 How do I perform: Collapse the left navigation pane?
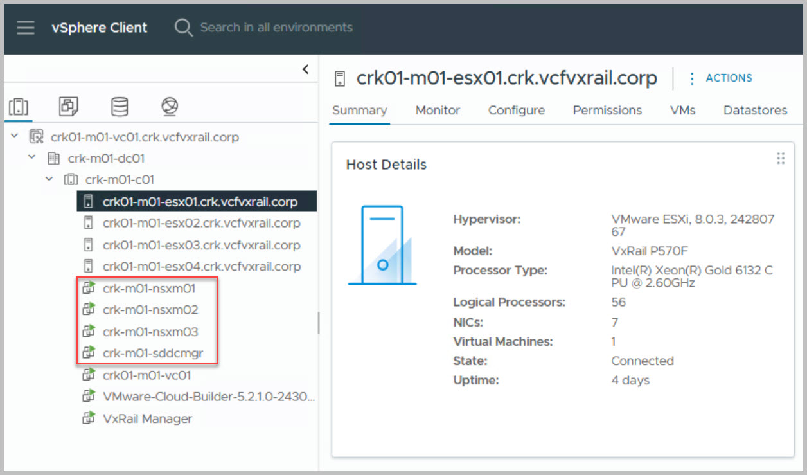pyautogui.click(x=306, y=69)
